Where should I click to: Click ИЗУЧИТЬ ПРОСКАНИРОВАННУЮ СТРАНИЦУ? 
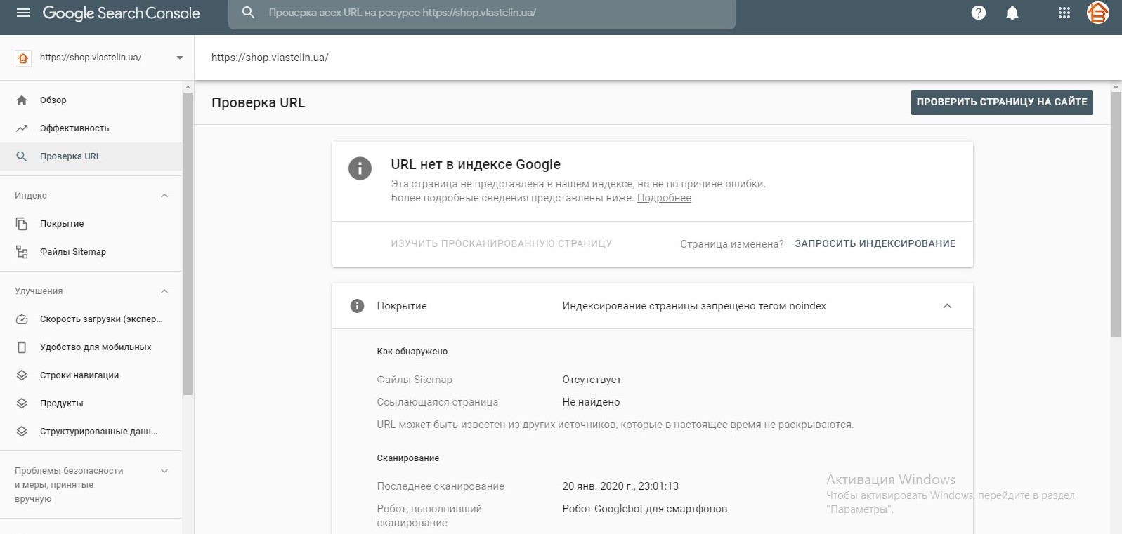[x=502, y=243]
